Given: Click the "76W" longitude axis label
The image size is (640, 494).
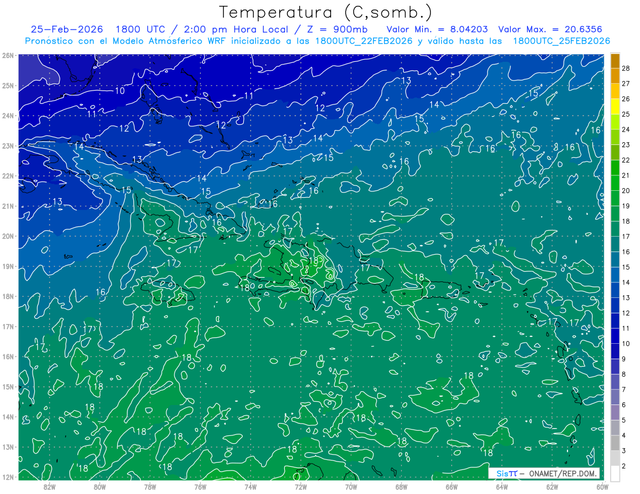Looking at the screenshot, I should click(200, 487).
